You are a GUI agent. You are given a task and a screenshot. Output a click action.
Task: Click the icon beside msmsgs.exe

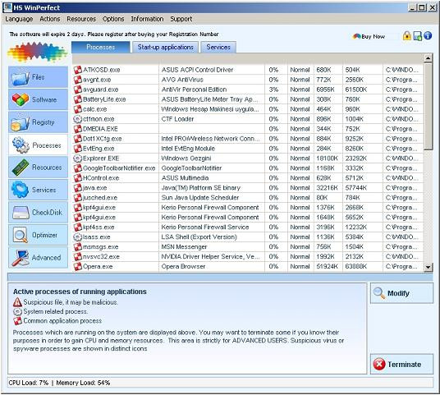click(x=78, y=246)
